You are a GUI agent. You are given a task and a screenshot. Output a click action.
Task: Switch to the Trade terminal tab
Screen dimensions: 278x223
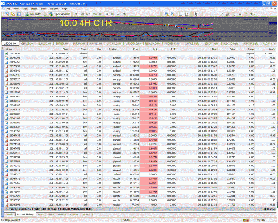point(10,215)
